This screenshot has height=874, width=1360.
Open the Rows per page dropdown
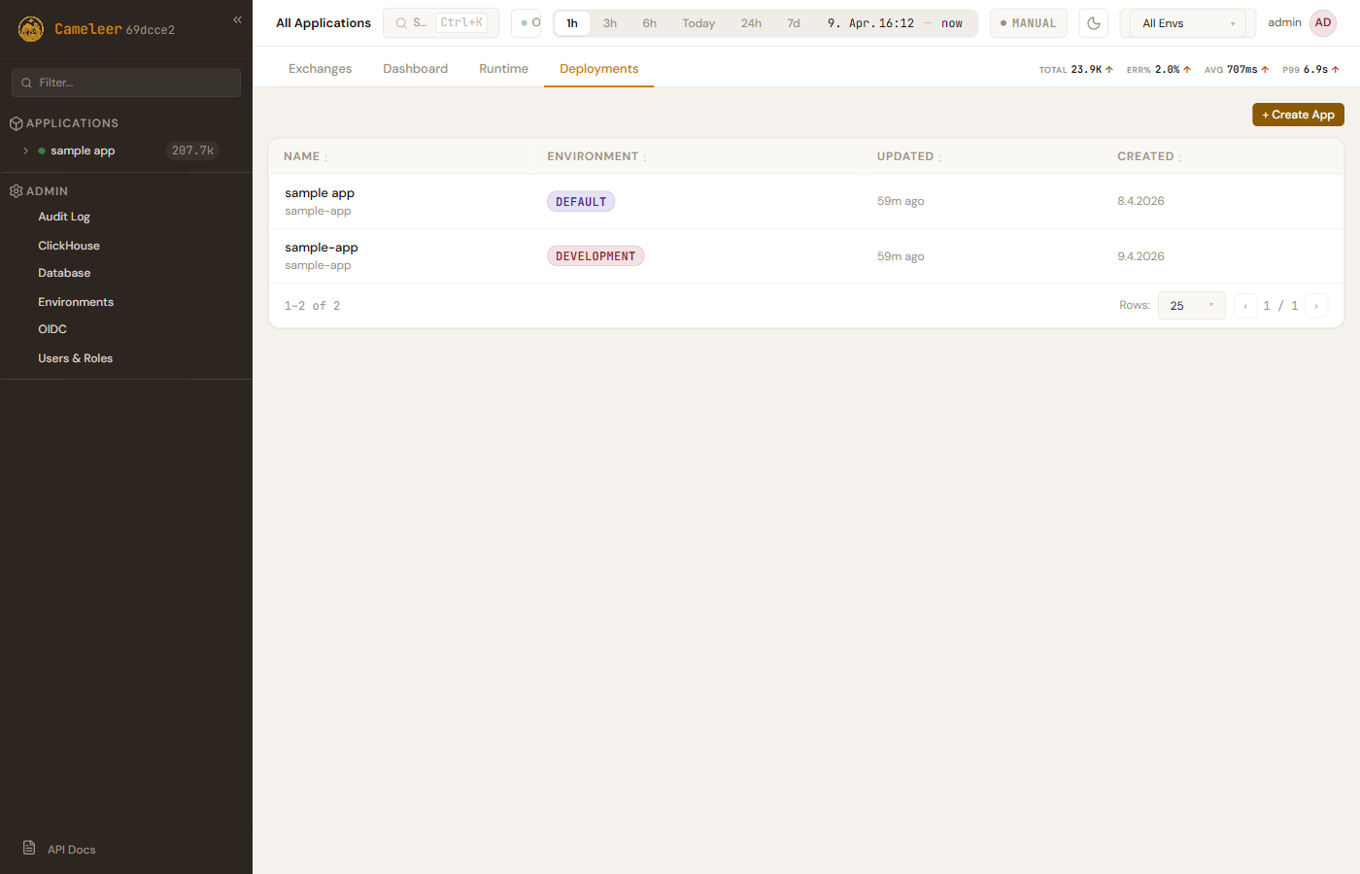click(1191, 306)
